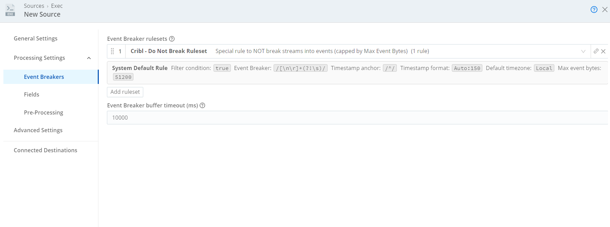The image size is (610, 227).
Task: Click the Exec source icon in header
Action: 11,10
